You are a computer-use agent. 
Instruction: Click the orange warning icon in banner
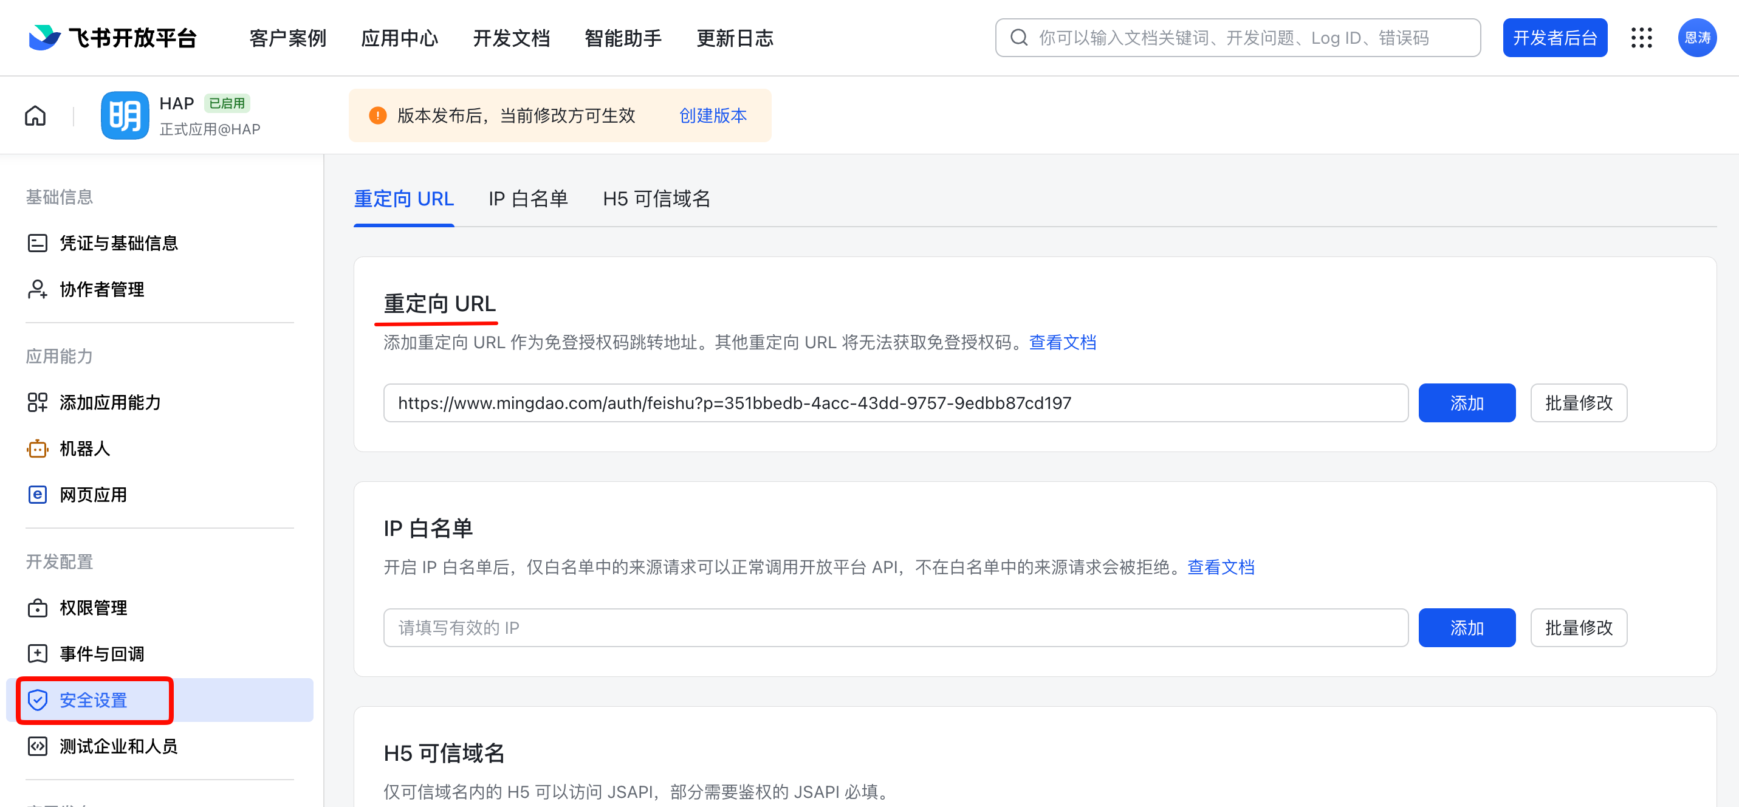pos(378,115)
